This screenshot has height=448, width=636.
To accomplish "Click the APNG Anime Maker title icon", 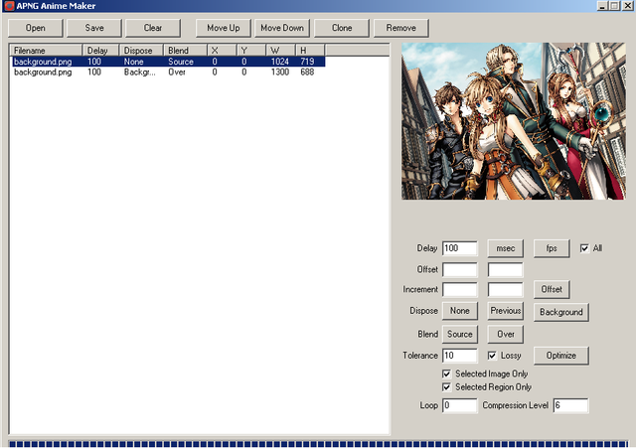I will pos(9,6).
